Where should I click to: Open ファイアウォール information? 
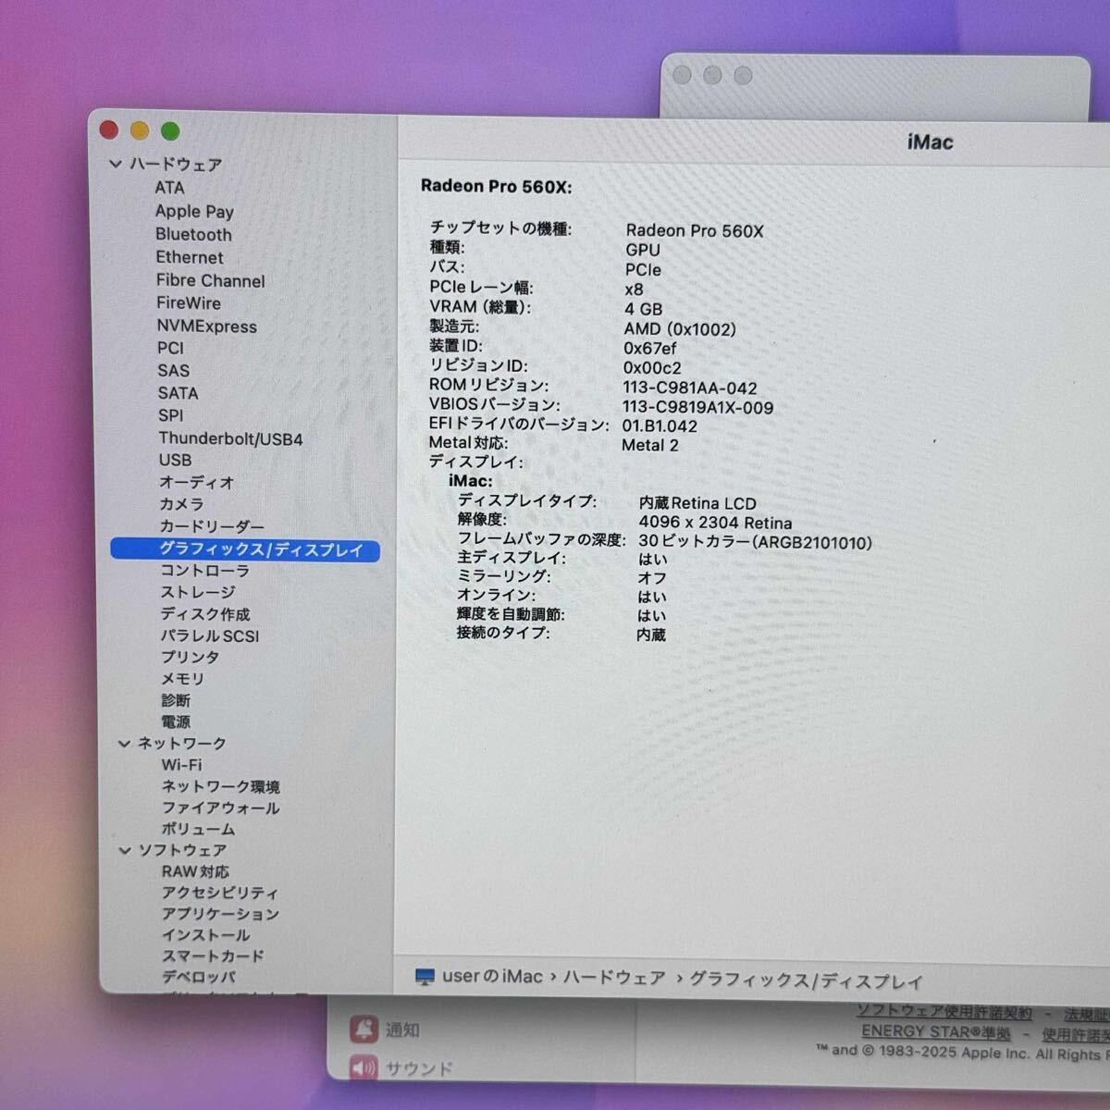(220, 808)
